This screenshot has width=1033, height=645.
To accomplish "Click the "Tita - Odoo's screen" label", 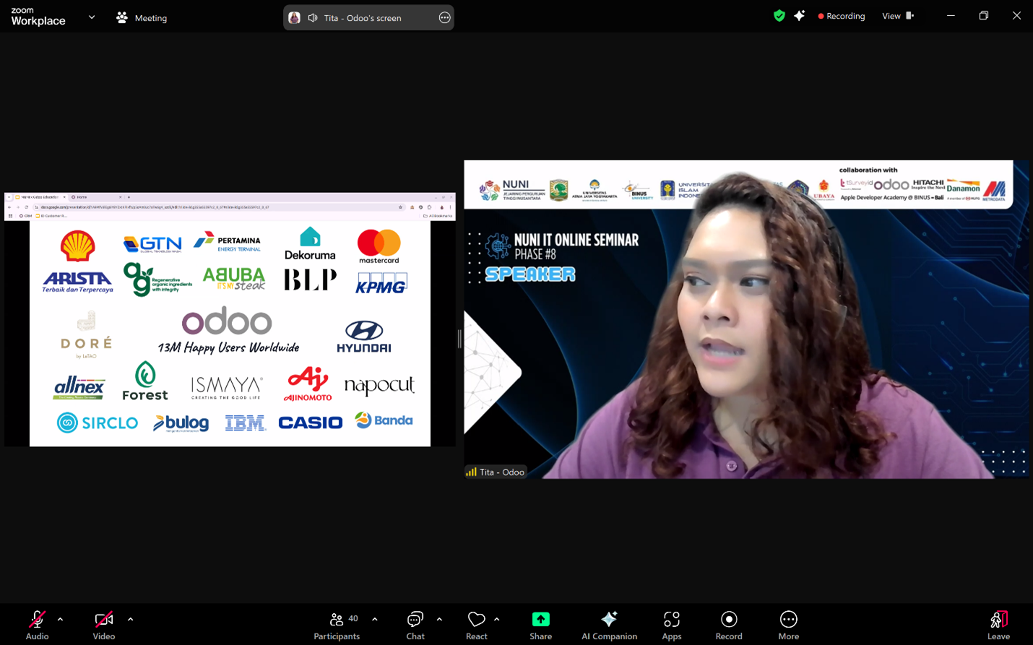I will (363, 18).
